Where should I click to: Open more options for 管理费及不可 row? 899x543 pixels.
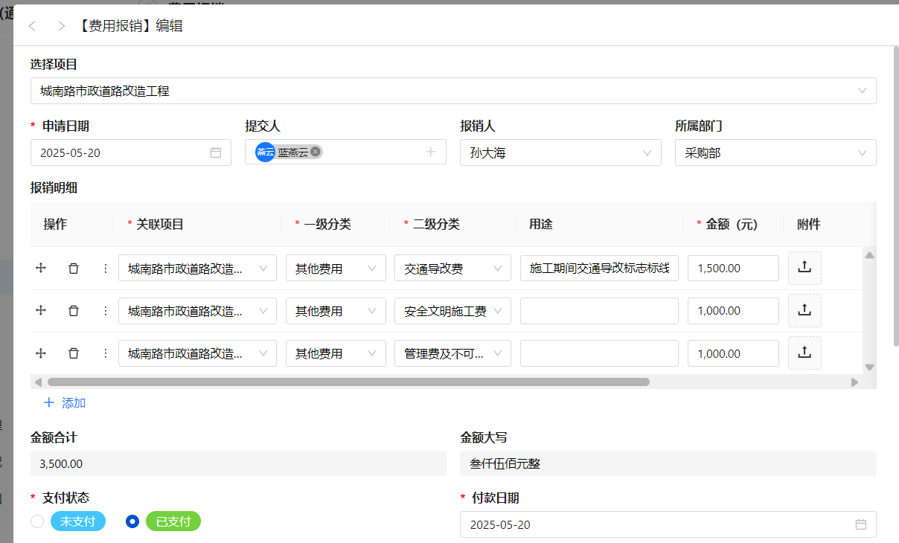pos(105,353)
